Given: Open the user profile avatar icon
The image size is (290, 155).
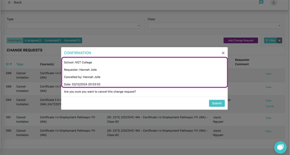Looking at the screenshot, I should click(x=274, y=3).
